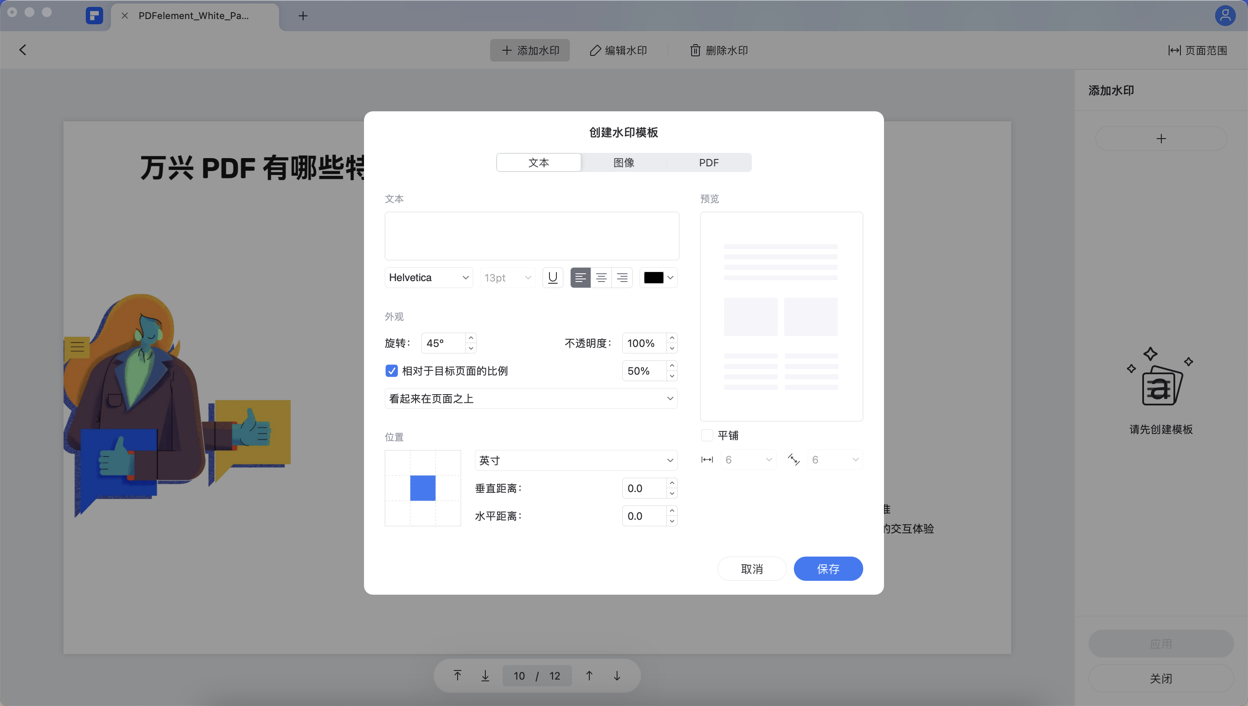Open a new tab with plus icon
Screen dimensions: 1248x706
(x=302, y=16)
